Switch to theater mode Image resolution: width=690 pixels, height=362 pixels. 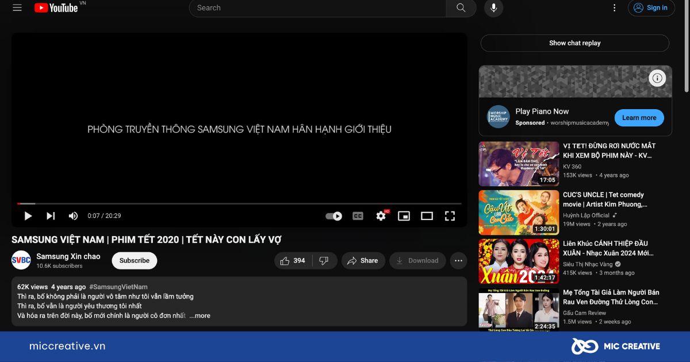point(427,216)
